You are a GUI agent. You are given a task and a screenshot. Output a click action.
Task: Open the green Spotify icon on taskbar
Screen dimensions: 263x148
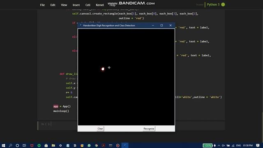tap(39, 146)
